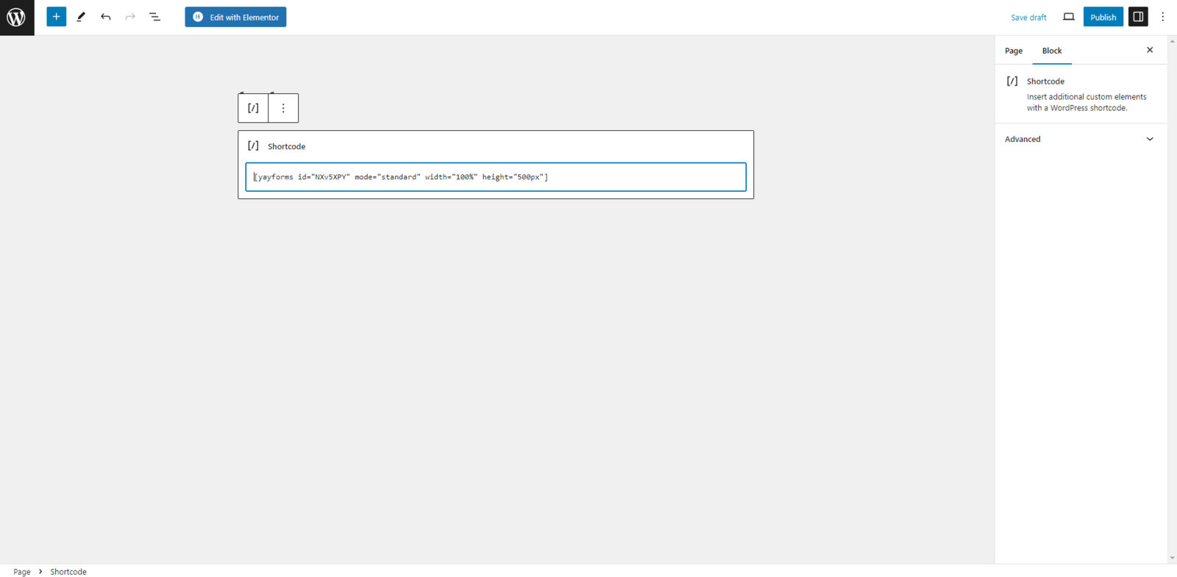The width and height of the screenshot is (1177, 577).
Task: Toggle the Settings sidebar panel
Action: click(1137, 17)
